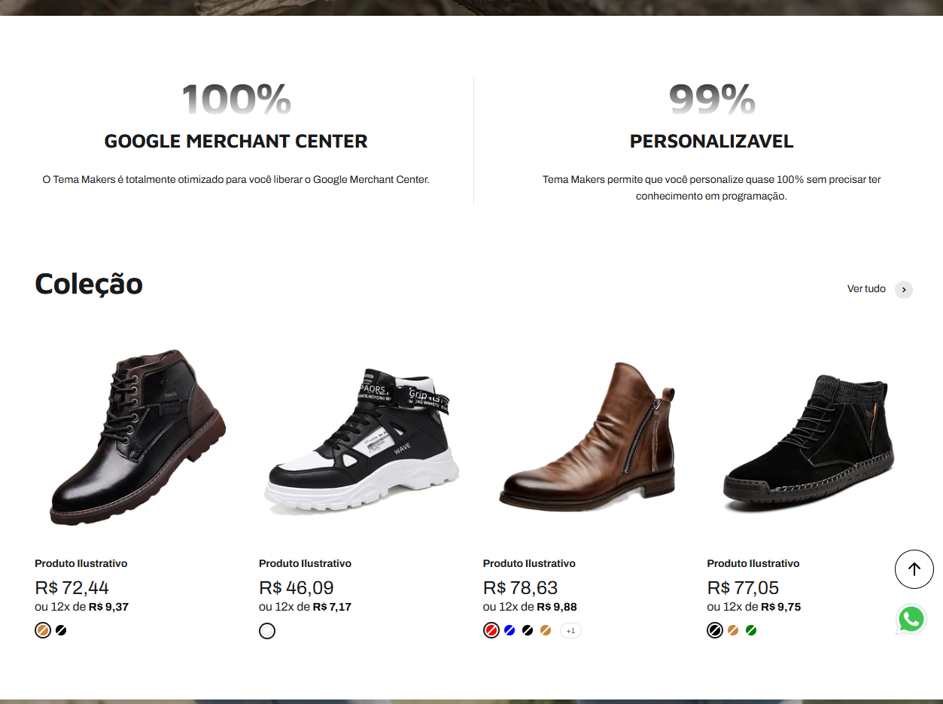The width and height of the screenshot is (943, 704).
Task: Choose black swatch on the brown zip boot
Action: (528, 630)
